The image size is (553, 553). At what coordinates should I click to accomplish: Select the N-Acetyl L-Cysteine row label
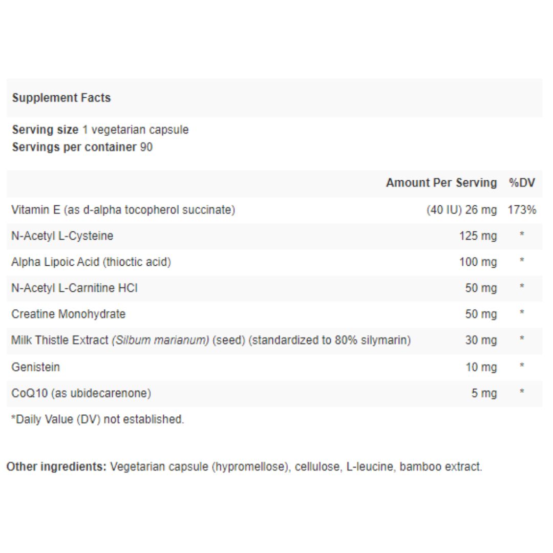[x=62, y=236]
